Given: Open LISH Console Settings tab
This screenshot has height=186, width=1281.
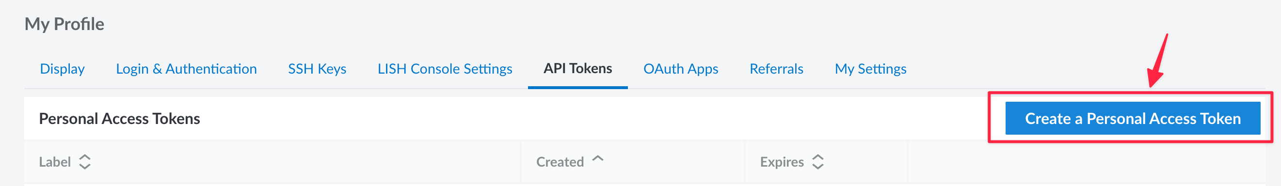Looking at the screenshot, I should pyautogui.click(x=445, y=69).
